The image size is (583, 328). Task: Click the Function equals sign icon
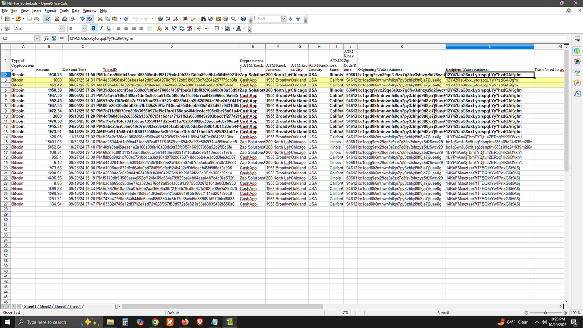coord(62,38)
